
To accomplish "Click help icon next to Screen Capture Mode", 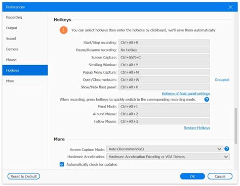I will 227,149.
